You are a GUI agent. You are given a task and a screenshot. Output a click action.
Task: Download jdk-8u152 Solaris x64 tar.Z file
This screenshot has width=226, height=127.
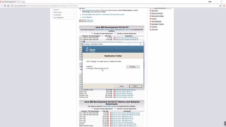tap(123, 92)
